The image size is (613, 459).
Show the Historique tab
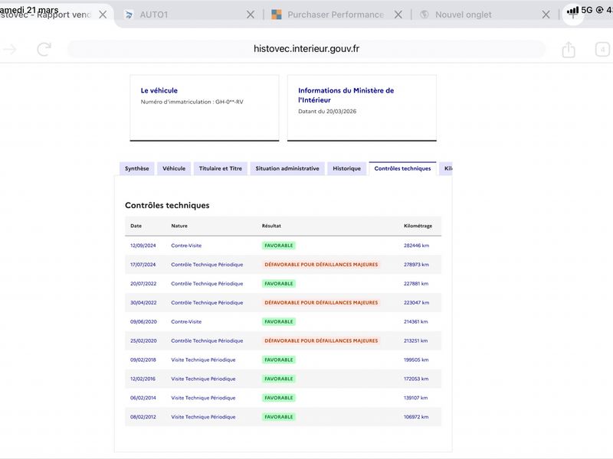click(x=346, y=168)
